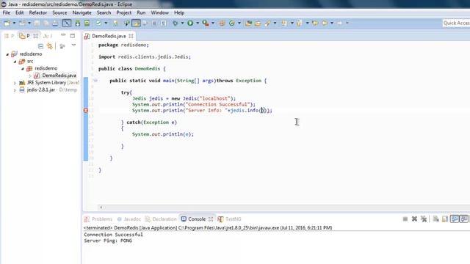Click the Forward navigation arrow icon
This screenshot has height=264, width=470.
tap(339, 23)
